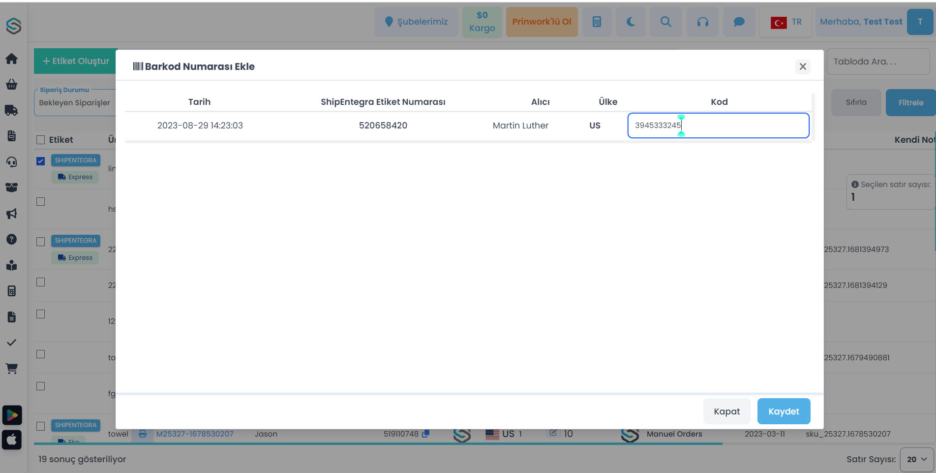Image resolution: width=936 pixels, height=473 pixels.
Task: Toggle dark mode moon icon
Action: coord(631,22)
